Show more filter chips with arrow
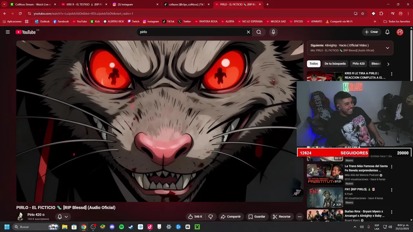The image size is (413, 232). 388,64
